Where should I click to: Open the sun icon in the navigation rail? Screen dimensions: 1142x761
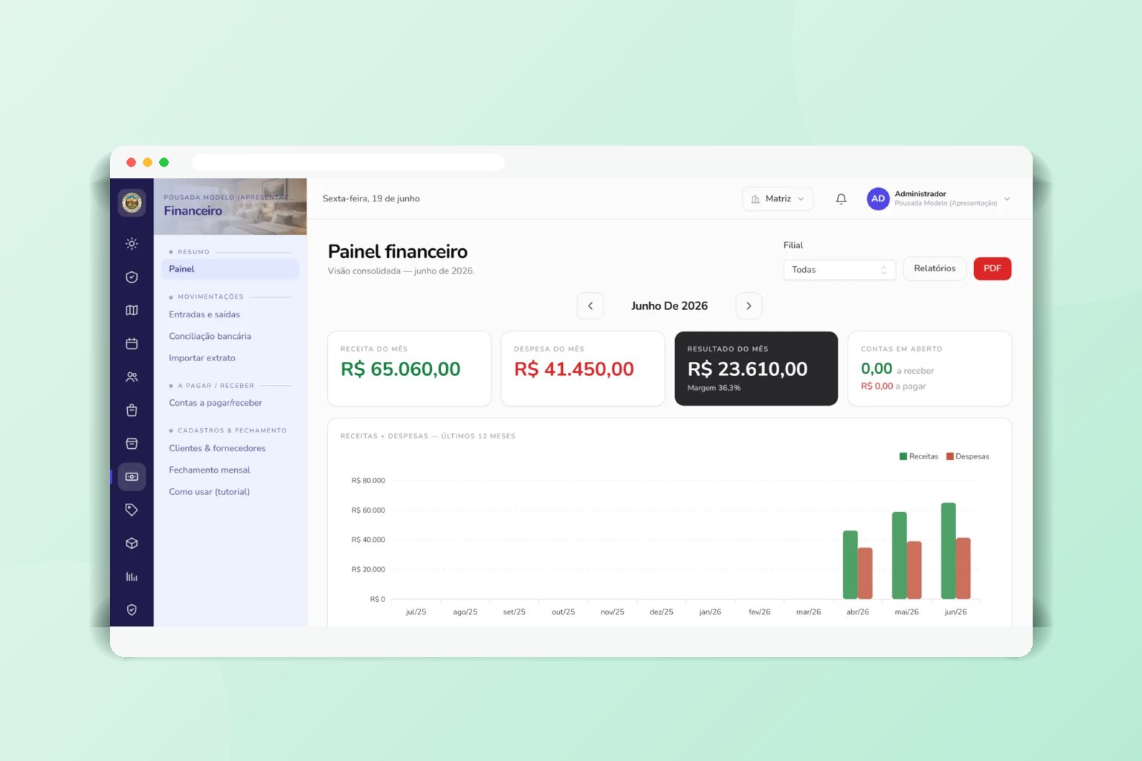click(x=132, y=244)
